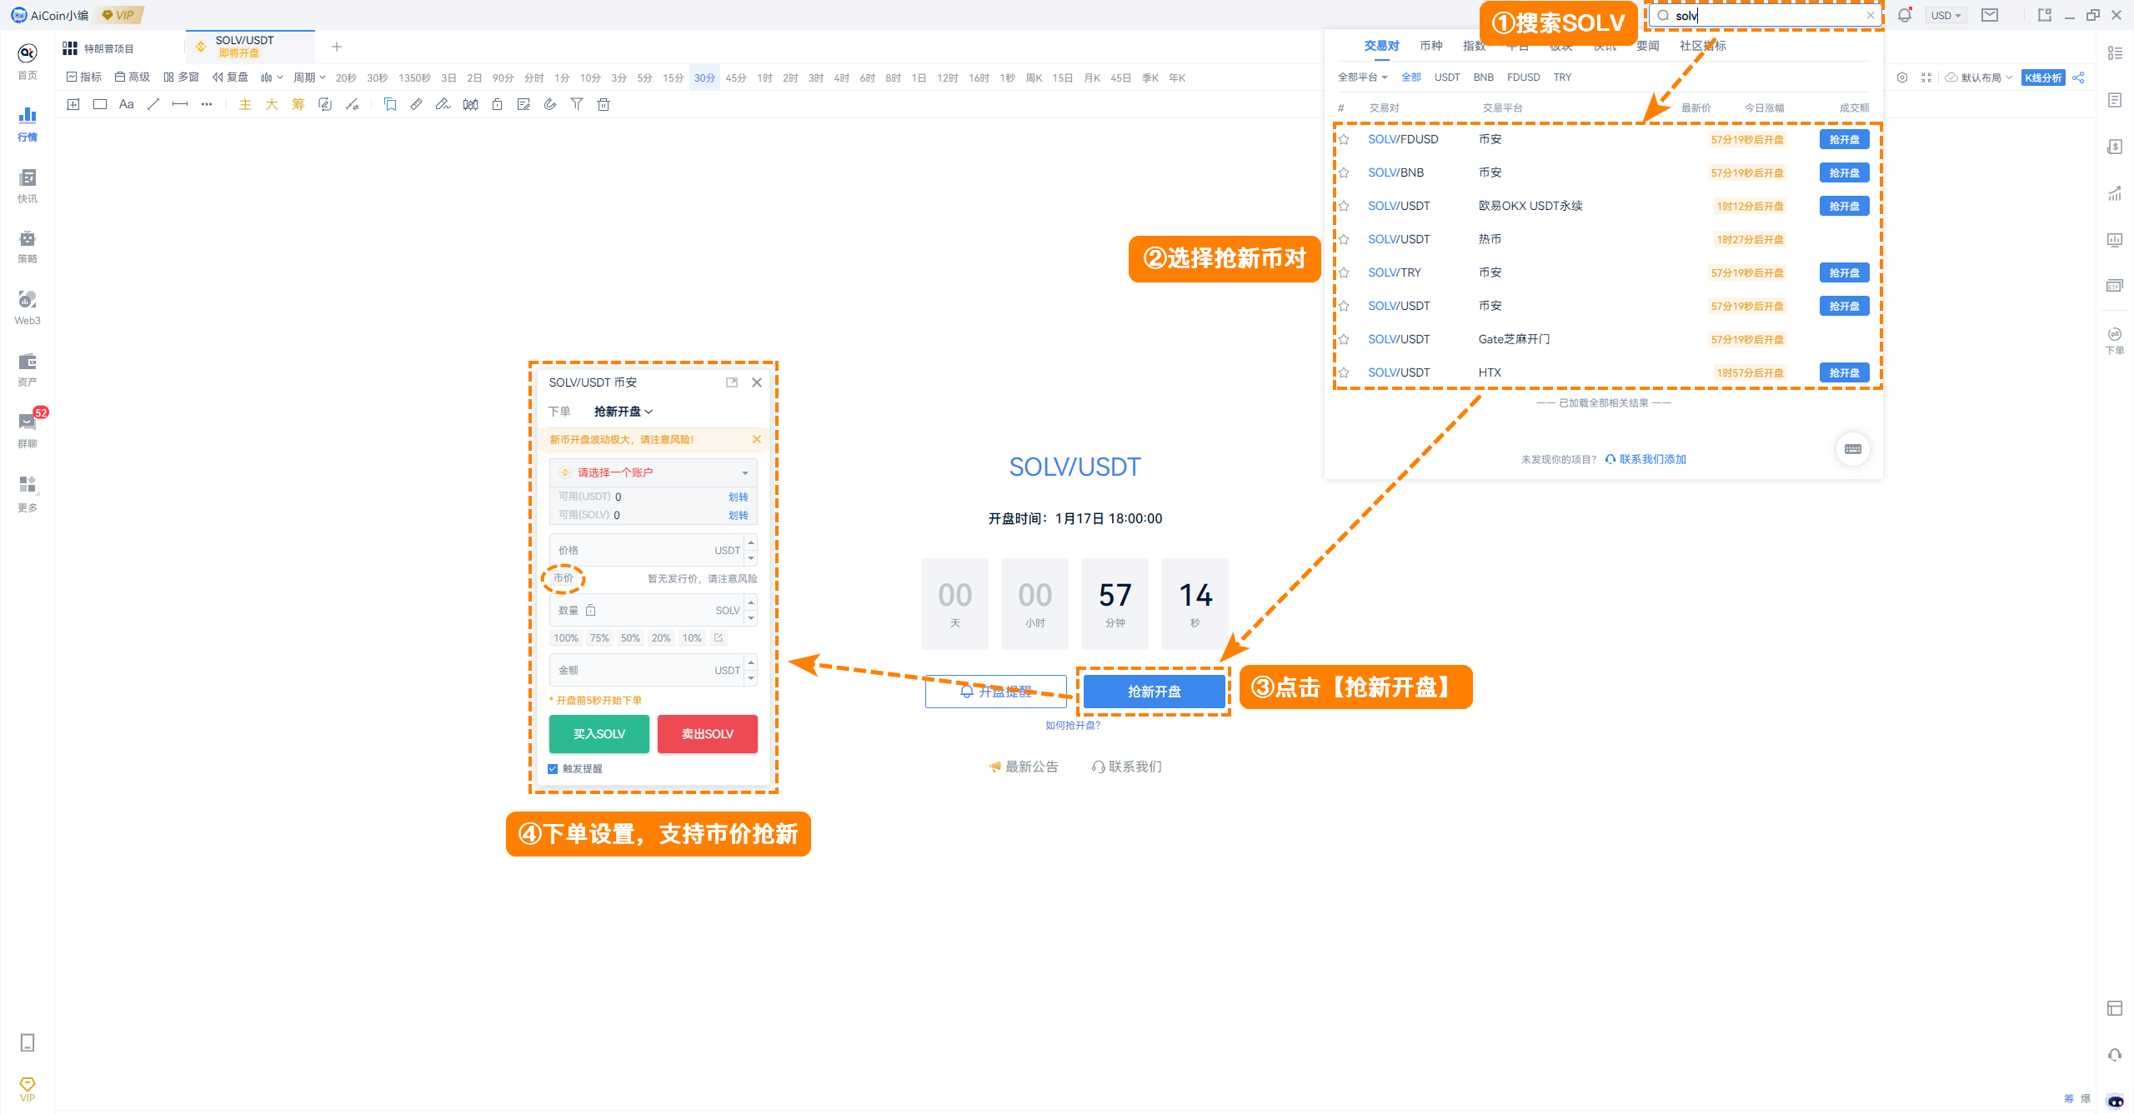This screenshot has height=1114, width=2134.
Task: Expand the 请选择一个账户 account dropdown
Action: tap(654, 472)
